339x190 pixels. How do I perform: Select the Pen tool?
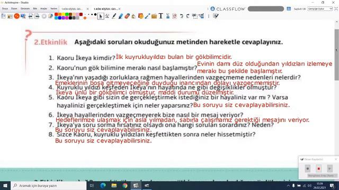114,16
